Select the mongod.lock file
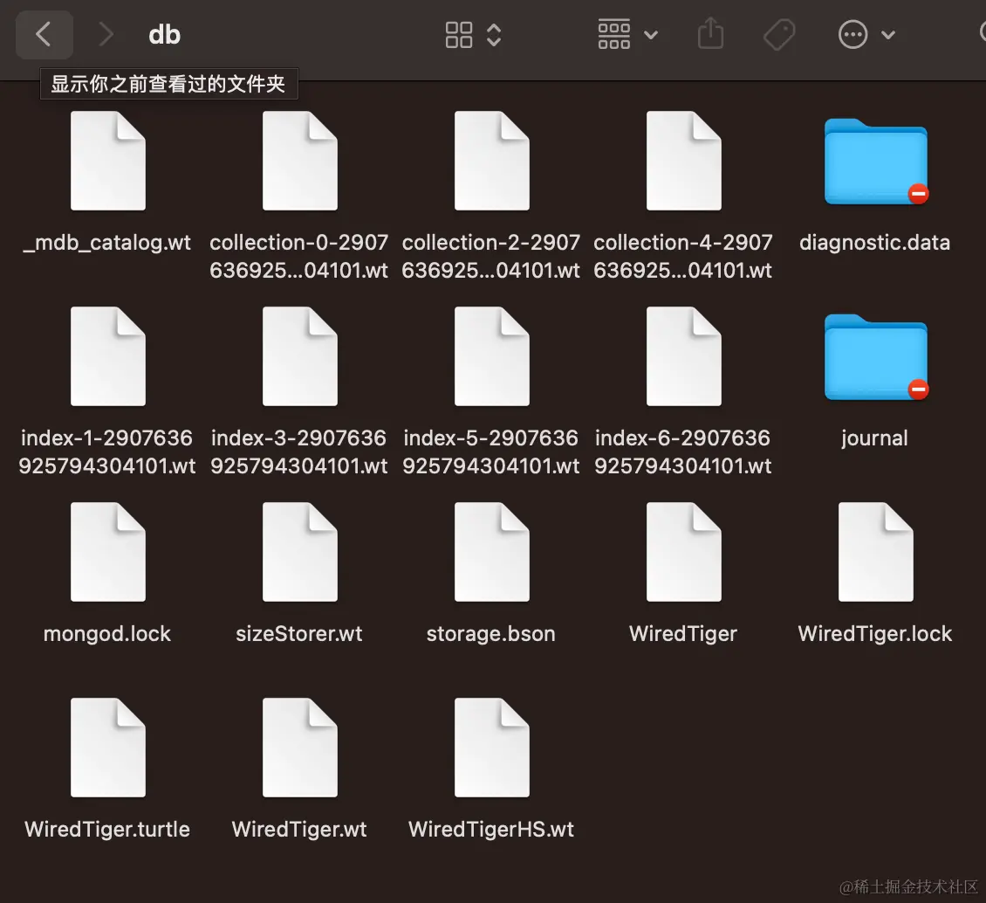Image resolution: width=986 pixels, height=903 pixels. click(x=107, y=552)
